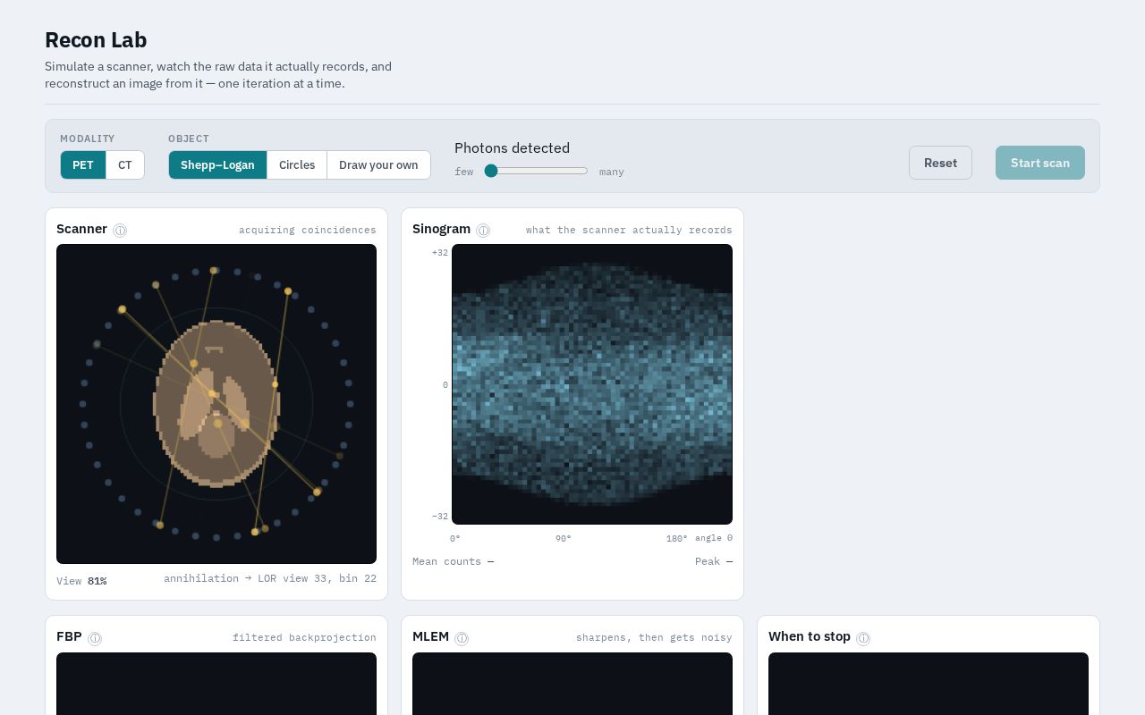Click the sinogram image
The image size is (1145, 715).
tap(592, 384)
